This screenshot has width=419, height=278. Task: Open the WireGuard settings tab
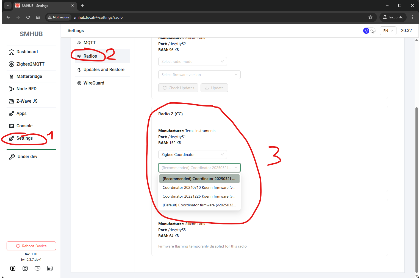(x=94, y=83)
